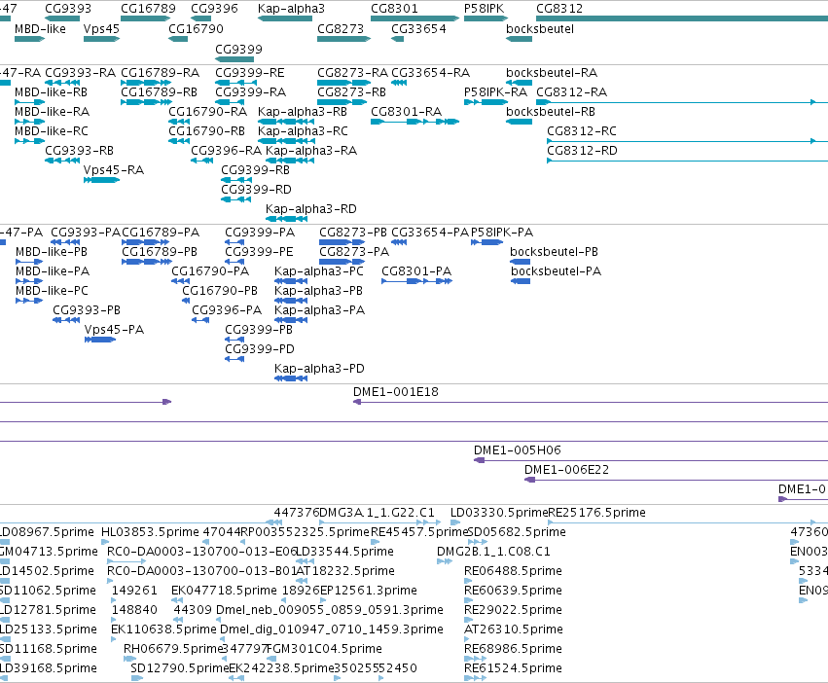Open the CG8312-RD transcript label

click(x=582, y=151)
